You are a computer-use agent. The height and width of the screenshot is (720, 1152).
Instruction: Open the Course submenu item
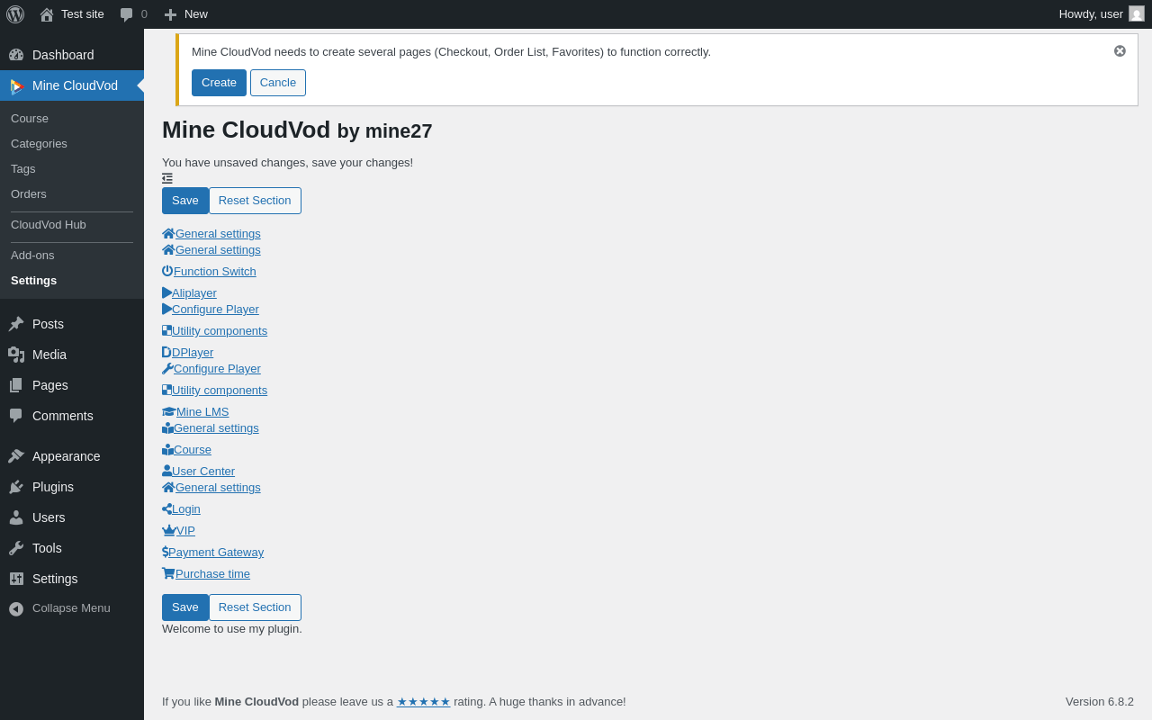click(x=30, y=119)
